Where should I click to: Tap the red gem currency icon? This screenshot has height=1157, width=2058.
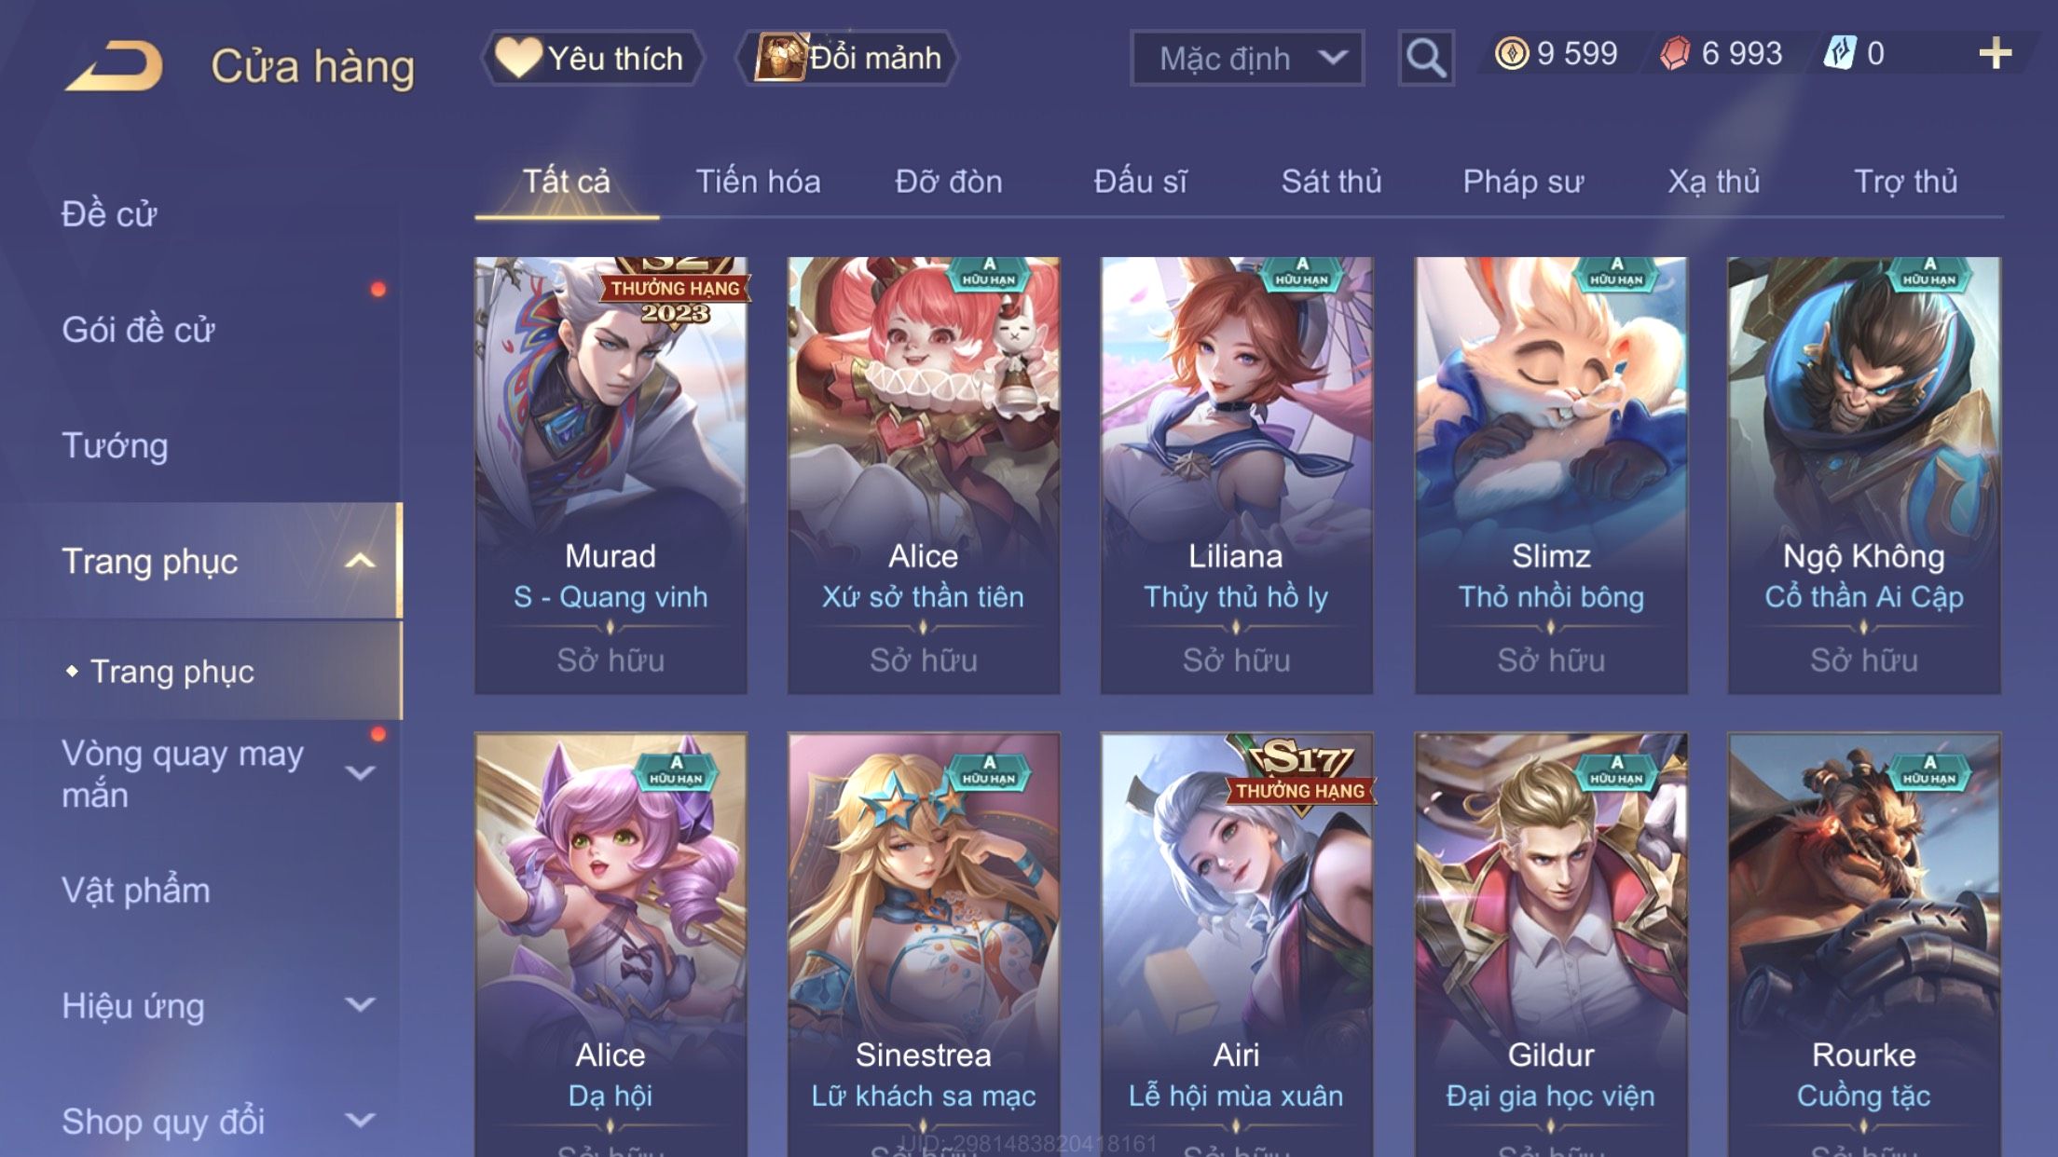(x=1675, y=53)
